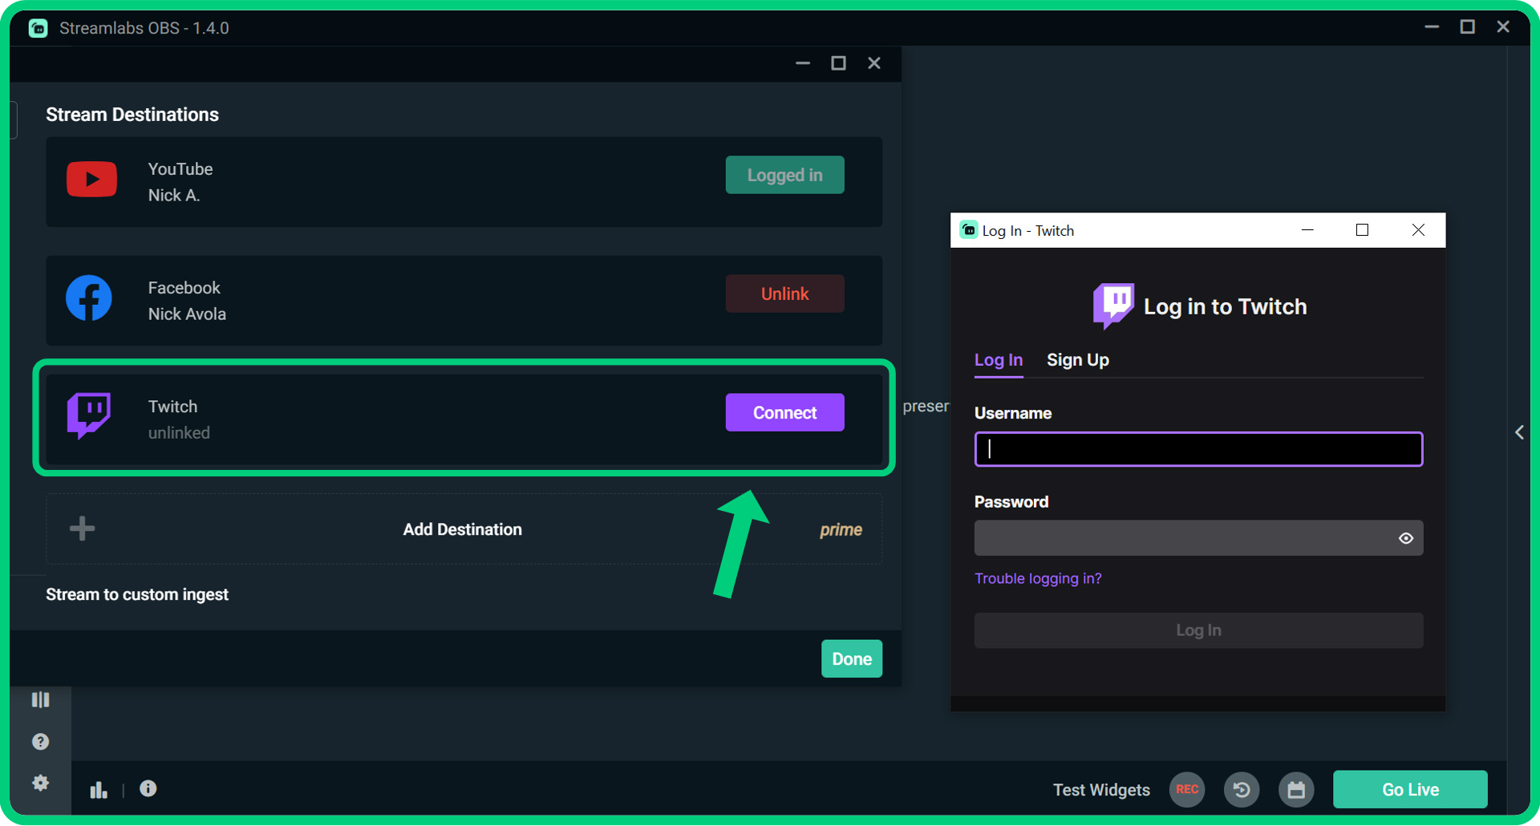Click Stream to custom ingest
Image resolution: width=1540 pixels, height=826 pixels.
click(137, 594)
